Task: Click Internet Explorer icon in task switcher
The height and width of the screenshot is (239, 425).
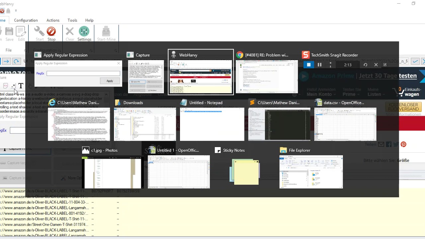Action: [52, 103]
